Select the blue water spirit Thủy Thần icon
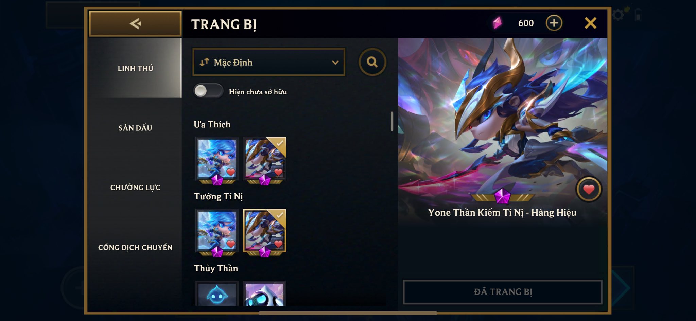The image size is (696, 321). coord(217,293)
